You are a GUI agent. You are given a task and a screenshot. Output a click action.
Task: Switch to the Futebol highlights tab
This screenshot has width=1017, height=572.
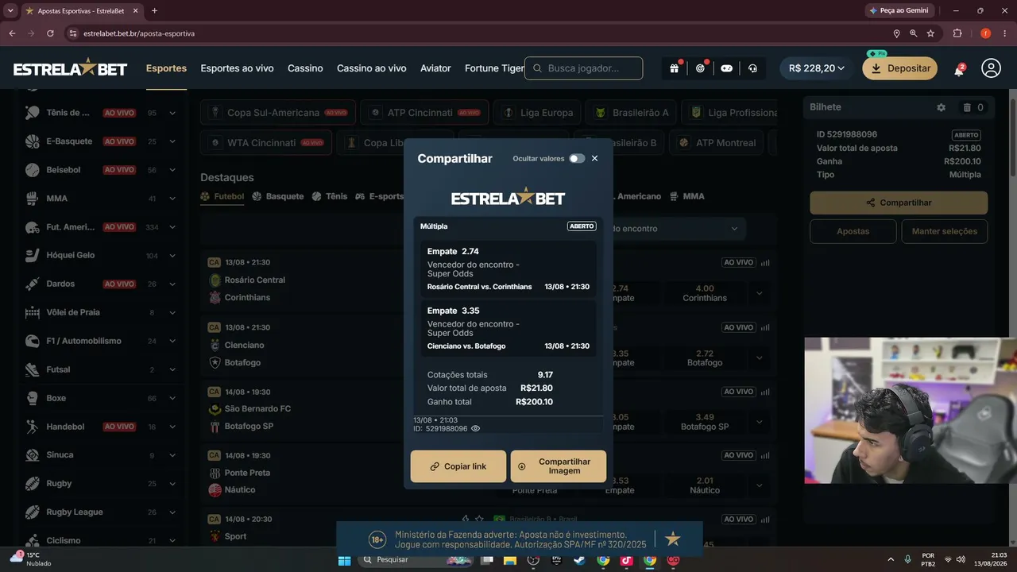pos(222,196)
